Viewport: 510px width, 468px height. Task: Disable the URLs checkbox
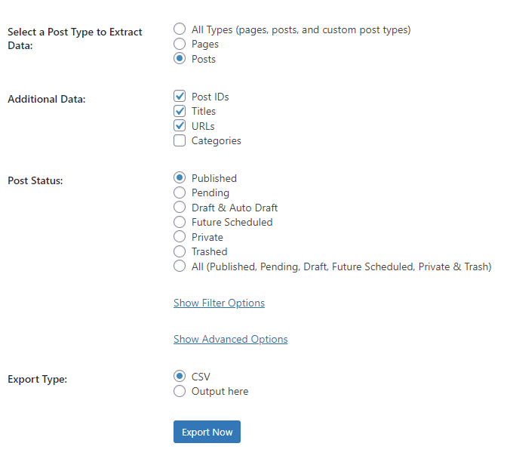180,126
